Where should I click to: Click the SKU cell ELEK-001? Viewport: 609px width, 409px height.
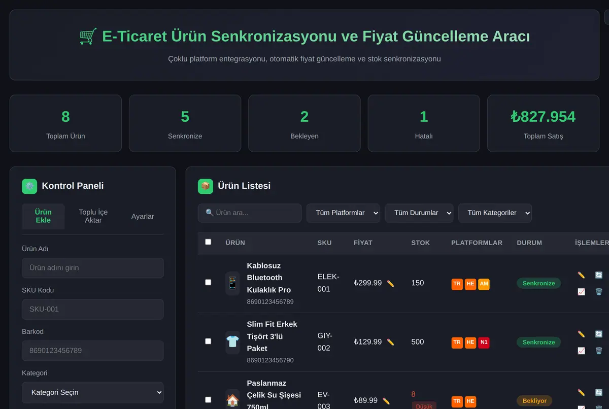click(x=328, y=283)
